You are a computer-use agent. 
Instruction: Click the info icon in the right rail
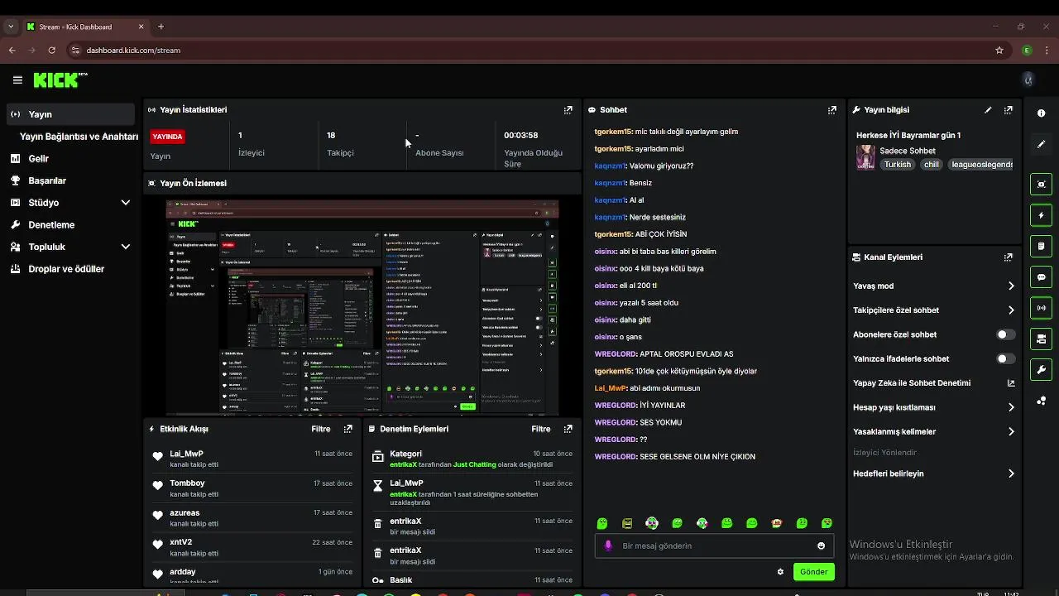(1041, 113)
